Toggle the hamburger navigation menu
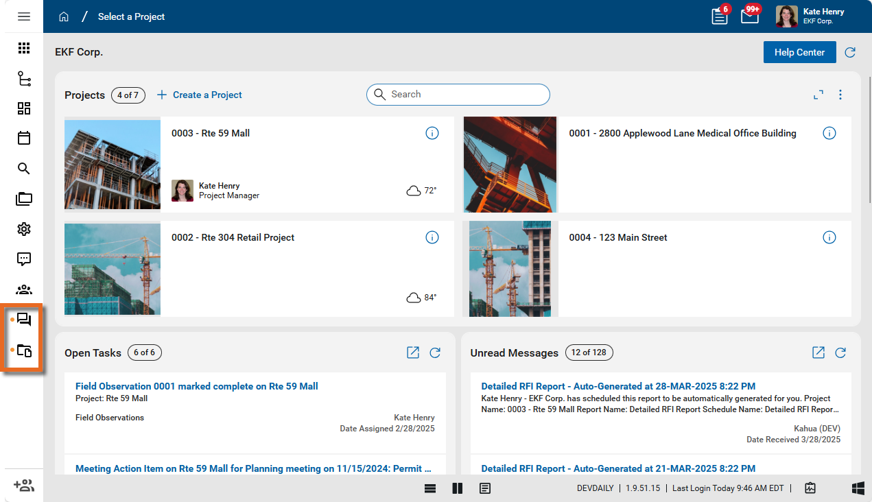The width and height of the screenshot is (872, 502). point(24,16)
